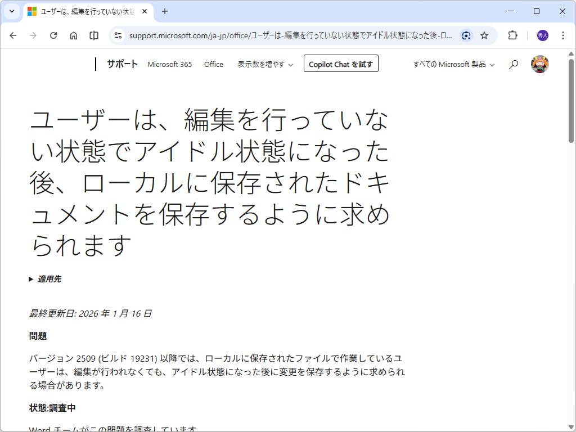This screenshot has height=432, width=576.
Task: Open the 表示数を増やす dropdown
Action: pyautogui.click(x=265, y=64)
